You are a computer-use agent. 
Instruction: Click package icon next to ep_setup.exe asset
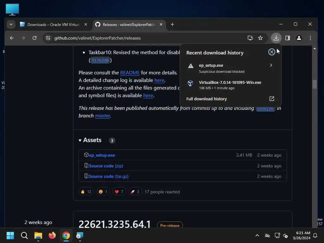click(86, 155)
